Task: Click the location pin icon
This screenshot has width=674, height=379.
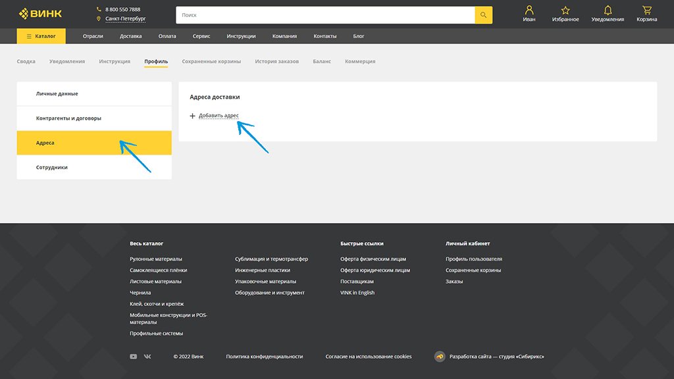Action: 99,18
